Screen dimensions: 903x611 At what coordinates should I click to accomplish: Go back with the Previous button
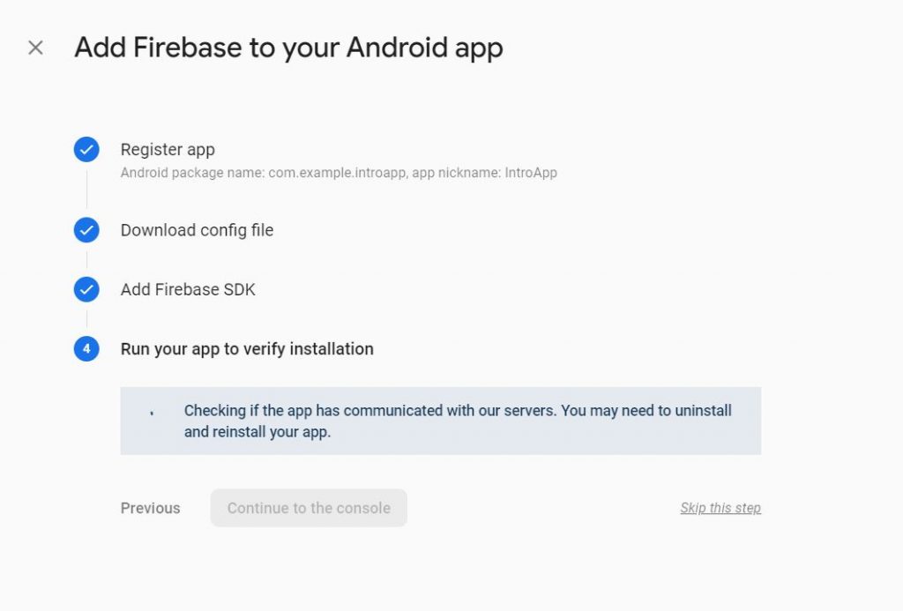[150, 508]
